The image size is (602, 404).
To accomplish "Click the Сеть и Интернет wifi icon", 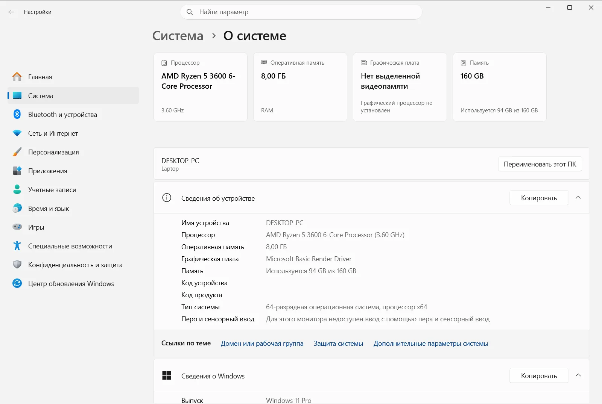I will [x=17, y=133].
